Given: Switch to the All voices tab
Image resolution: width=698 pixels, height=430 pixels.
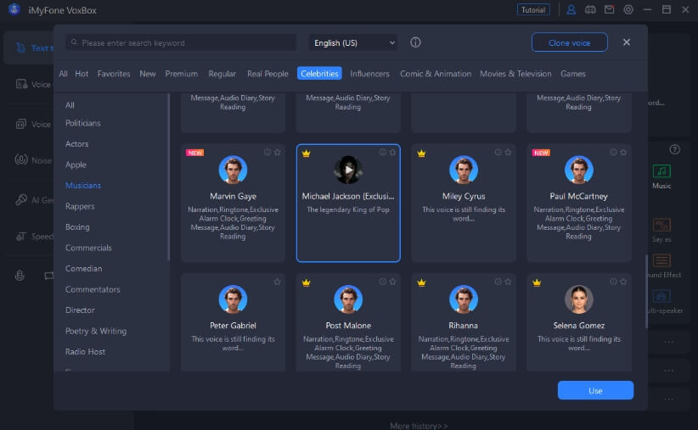Looking at the screenshot, I should click(x=63, y=74).
